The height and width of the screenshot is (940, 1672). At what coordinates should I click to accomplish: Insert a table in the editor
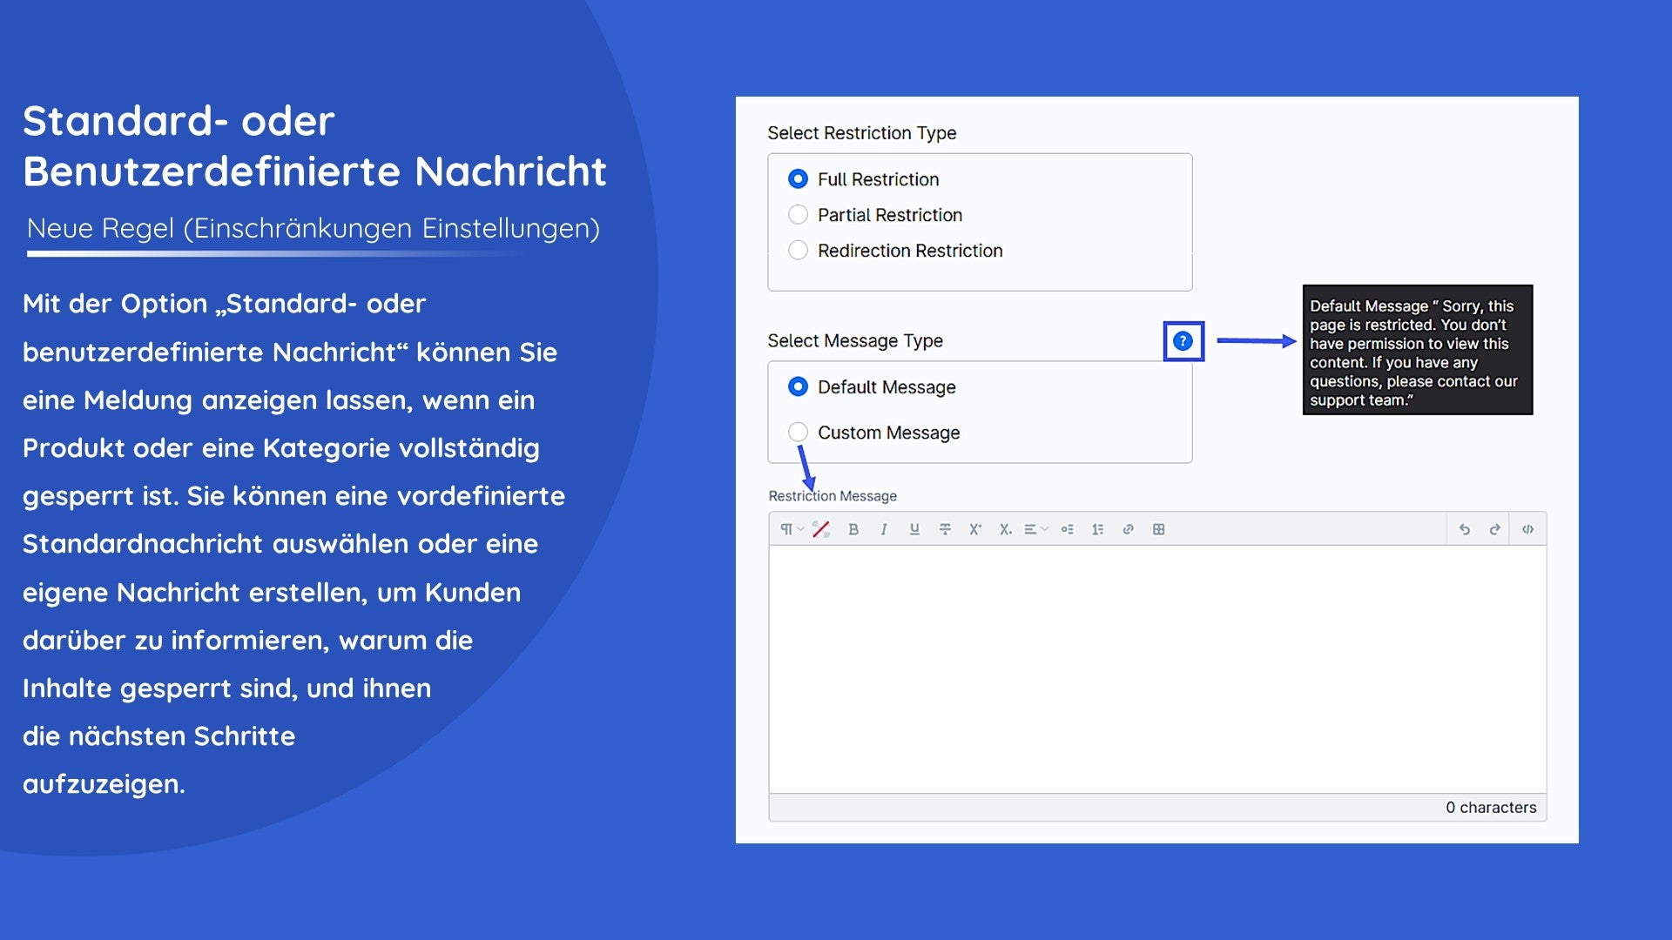click(x=1158, y=529)
